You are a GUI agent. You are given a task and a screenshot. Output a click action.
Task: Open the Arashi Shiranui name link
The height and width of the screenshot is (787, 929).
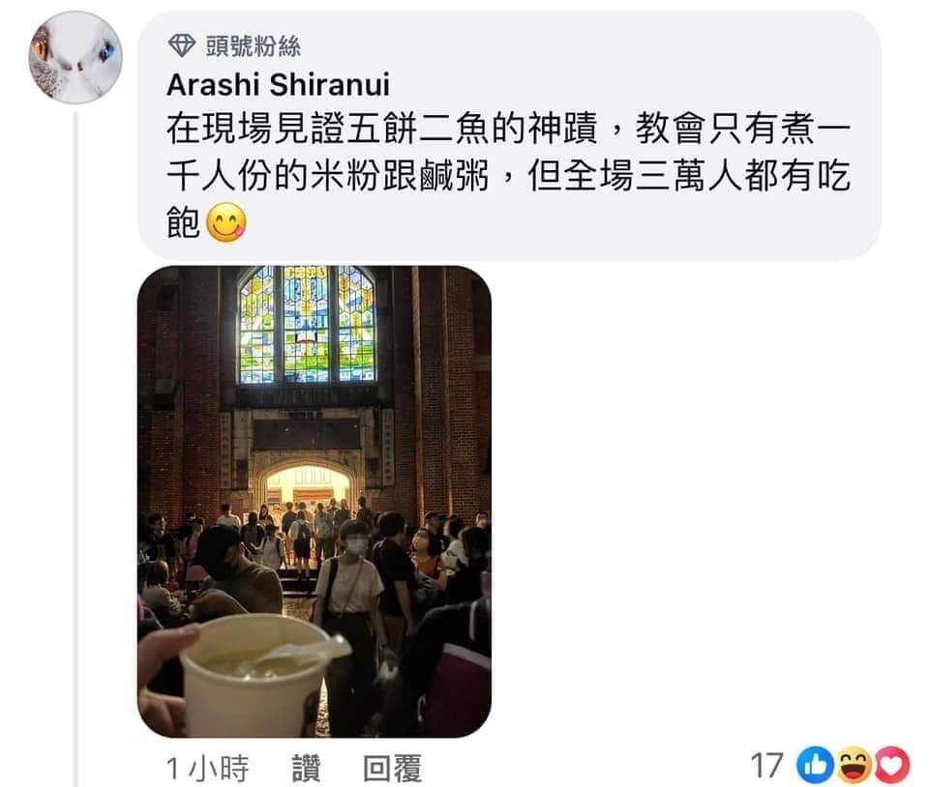coord(278,85)
